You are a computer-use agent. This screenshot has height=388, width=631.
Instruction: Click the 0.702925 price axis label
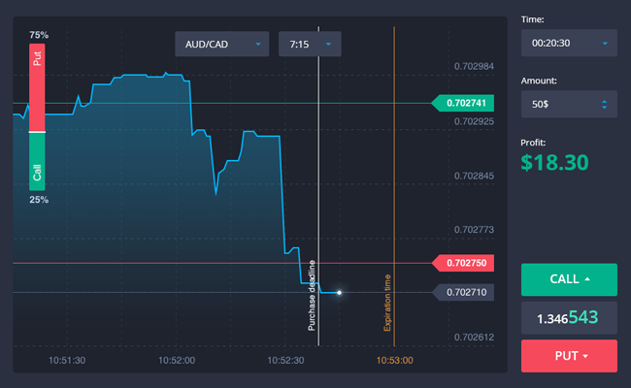(474, 121)
